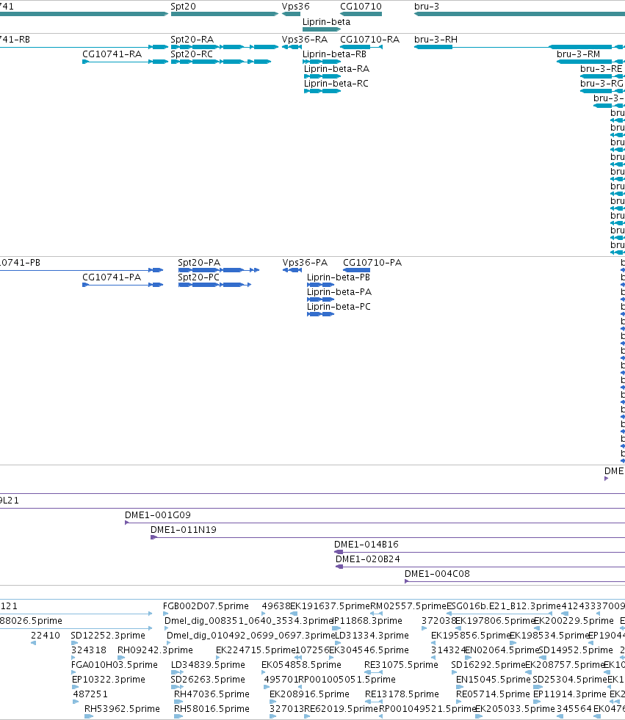This screenshot has height=720, width=625.
Task: Click the bru-3-RH transcript label
Action: click(436, 40)
